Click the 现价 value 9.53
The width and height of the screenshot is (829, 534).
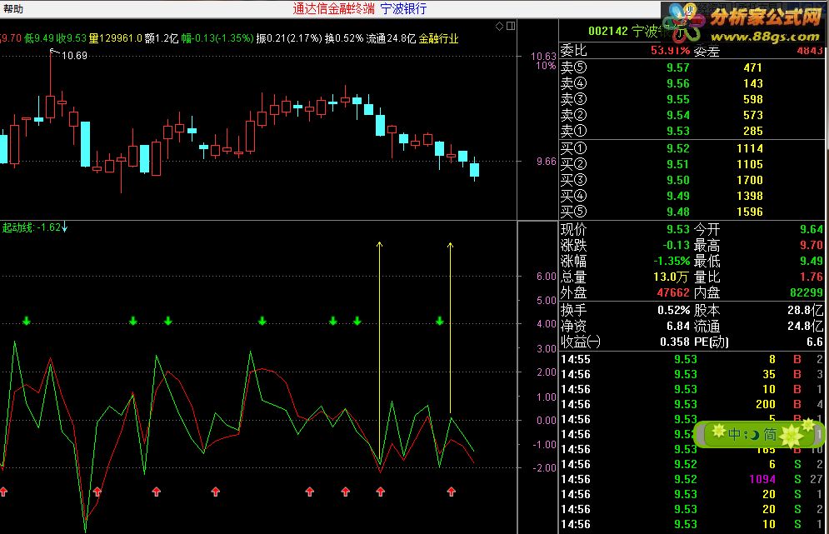point(678,229)
